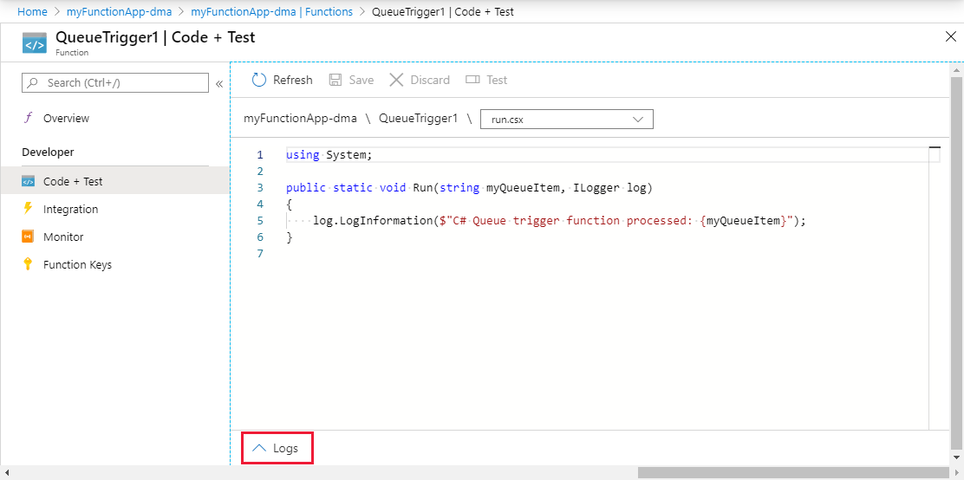The width and height of the screenshot is (964, 480).
Task: Click the Overview function icon in sidebar
Action: pyautogui.click(x=28, y=118)
